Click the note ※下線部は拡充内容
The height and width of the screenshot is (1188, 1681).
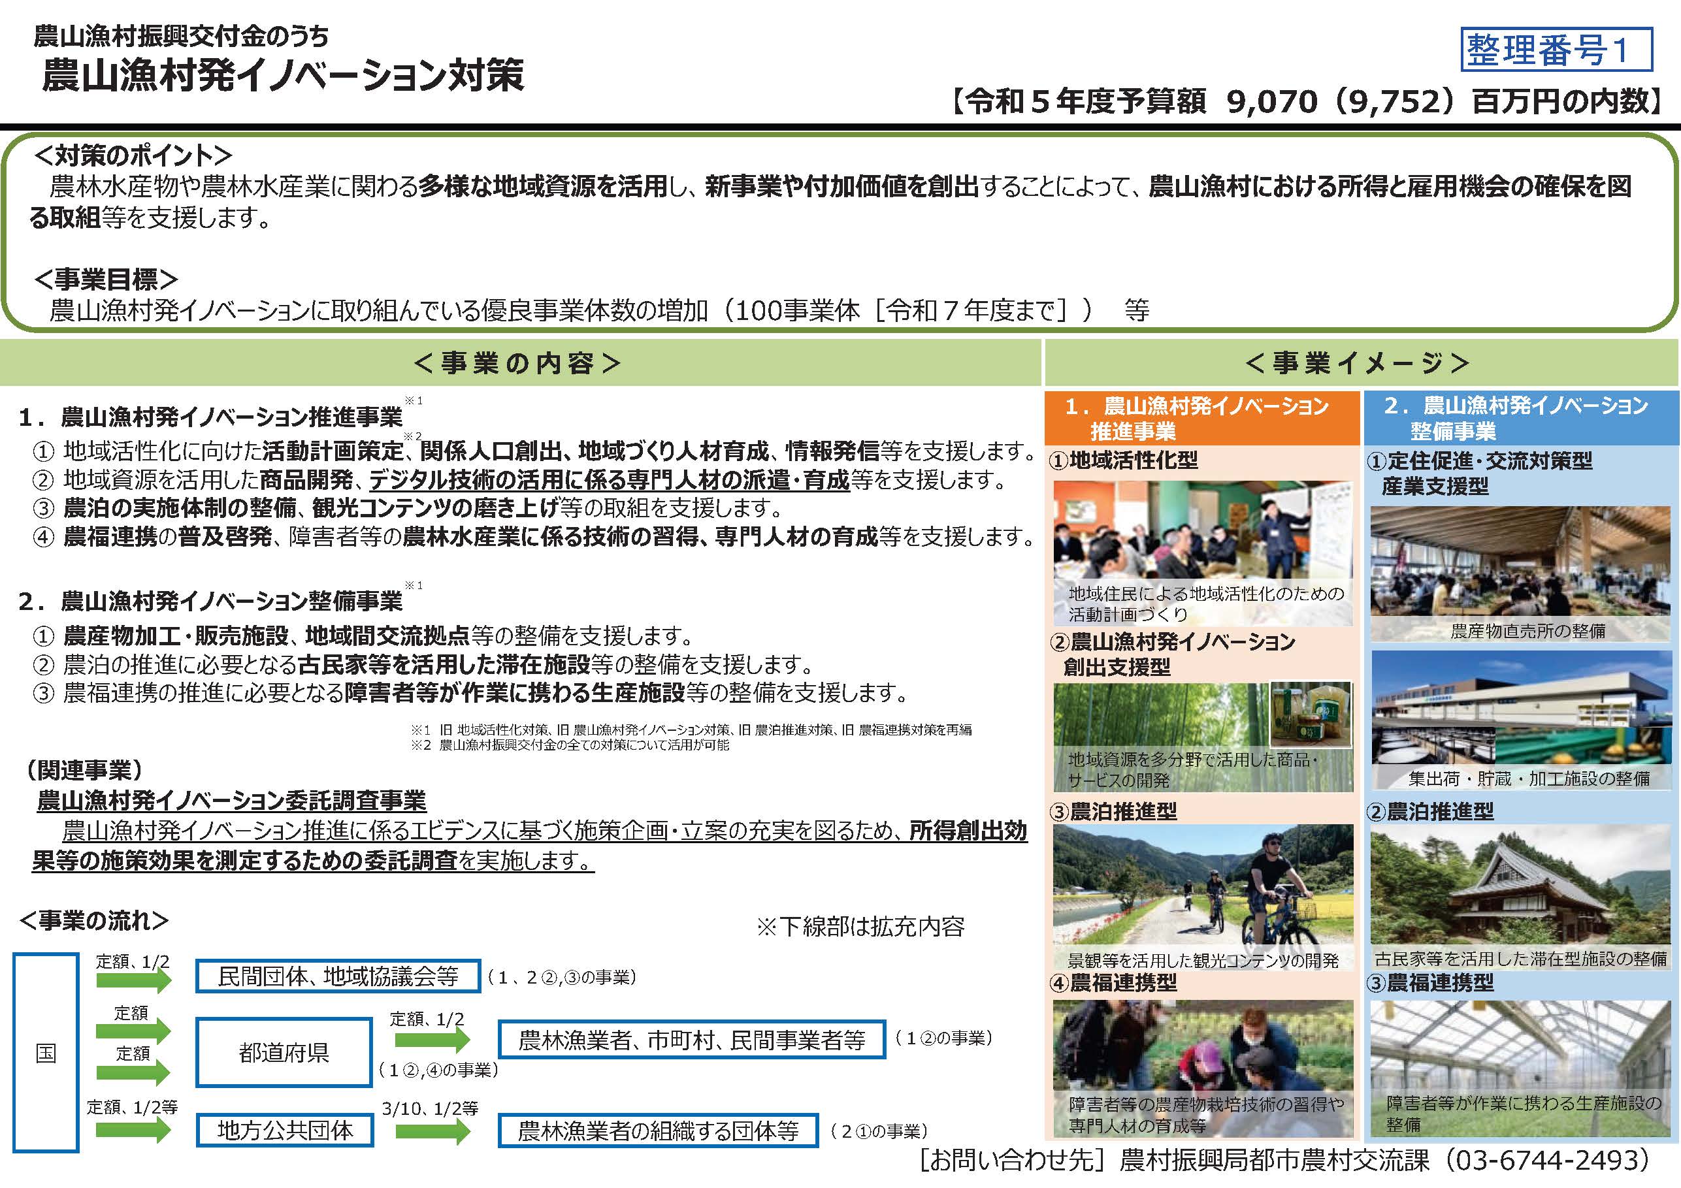(861, 927)
